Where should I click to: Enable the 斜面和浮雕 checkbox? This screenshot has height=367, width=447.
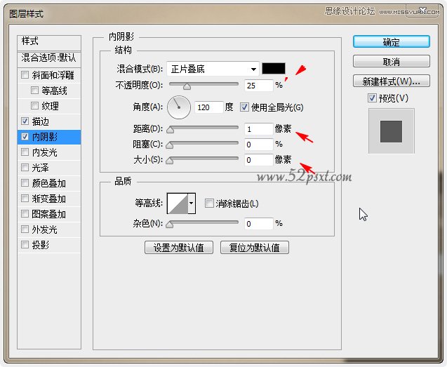(x=25, y=75)
